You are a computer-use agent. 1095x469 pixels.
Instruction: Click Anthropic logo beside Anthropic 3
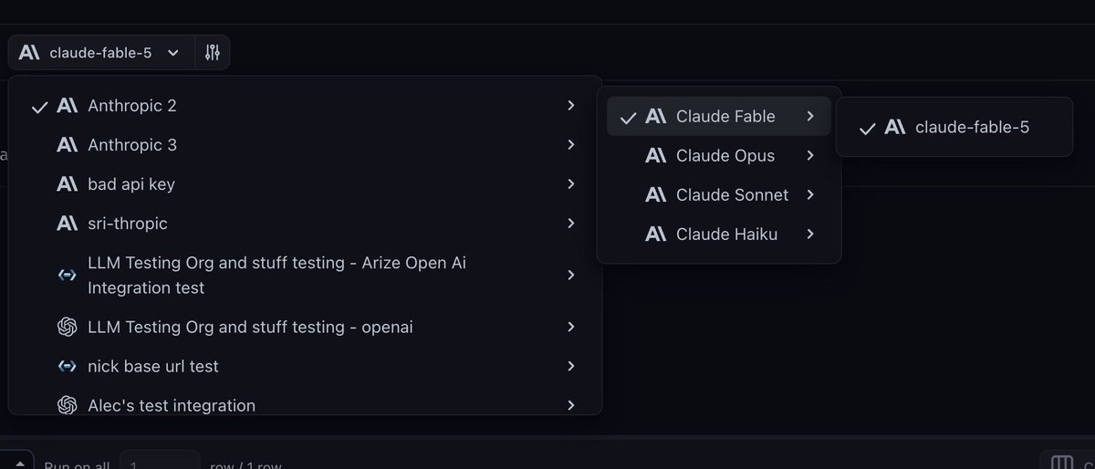click(x=67, y=145)
